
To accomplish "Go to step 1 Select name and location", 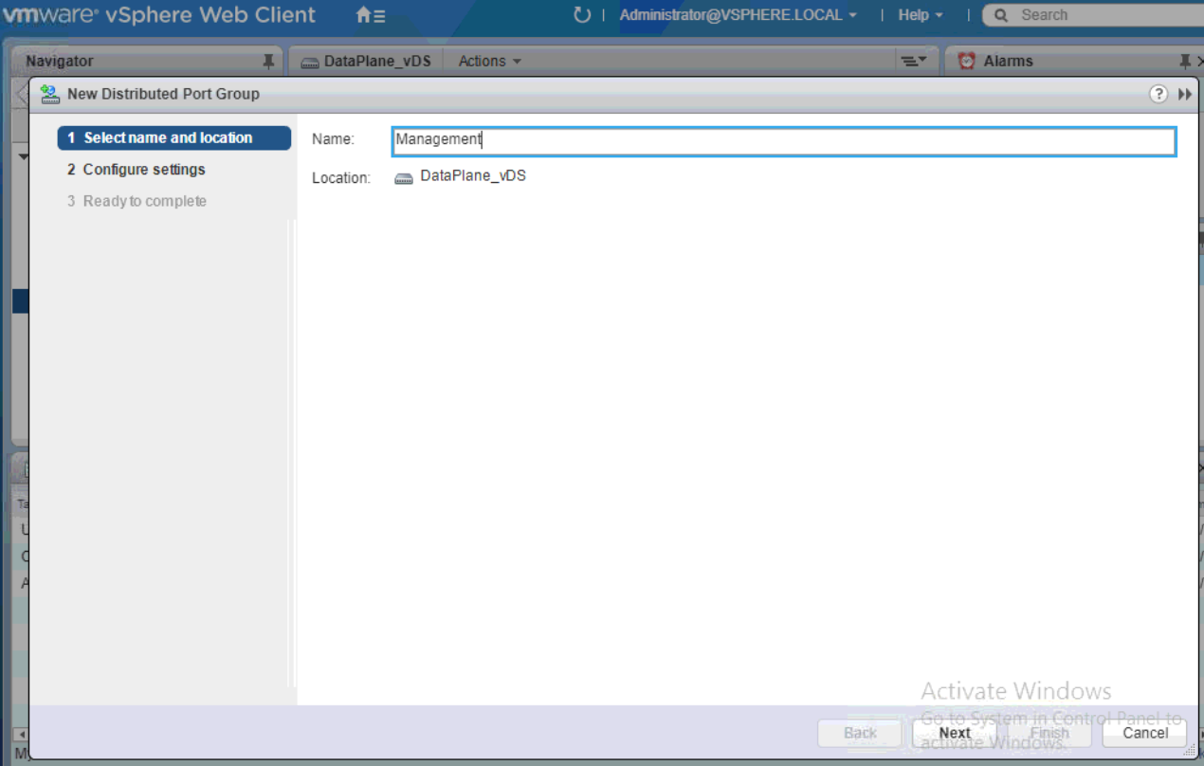I will [x=174, y=138].
